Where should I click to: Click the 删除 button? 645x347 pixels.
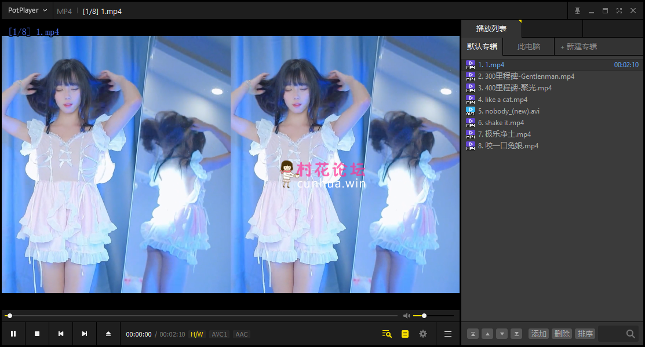click(562, 334)
